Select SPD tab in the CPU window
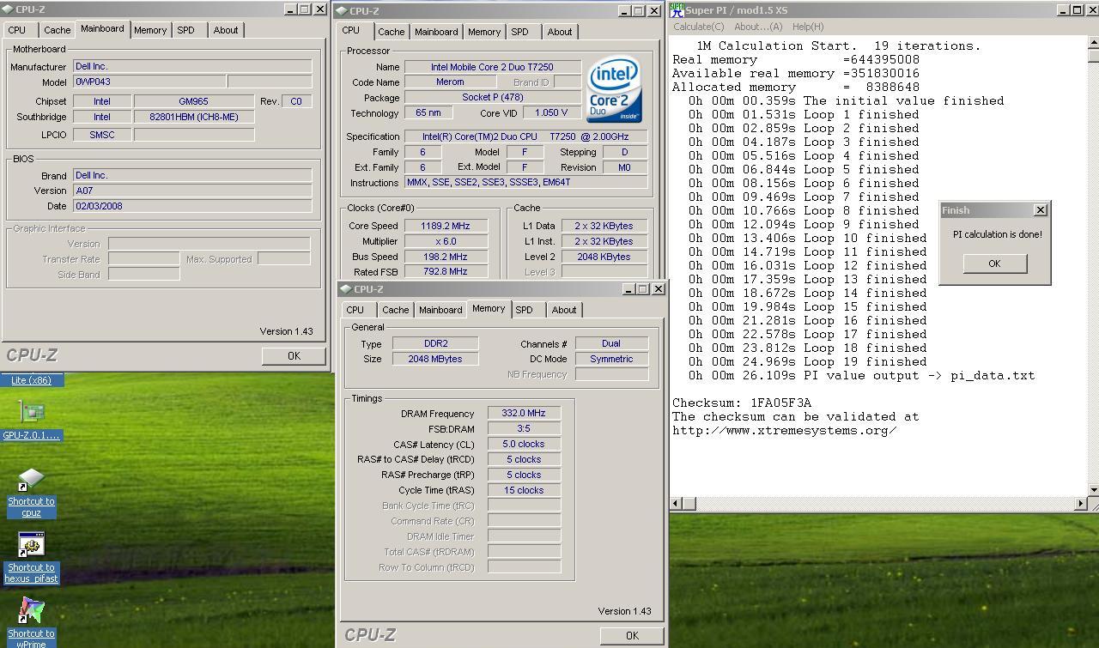 [520, 32]
